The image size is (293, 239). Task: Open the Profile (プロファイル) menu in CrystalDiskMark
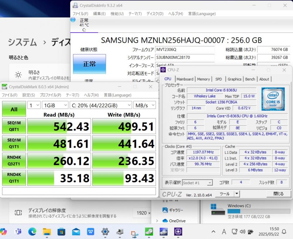tap(50, 95)
